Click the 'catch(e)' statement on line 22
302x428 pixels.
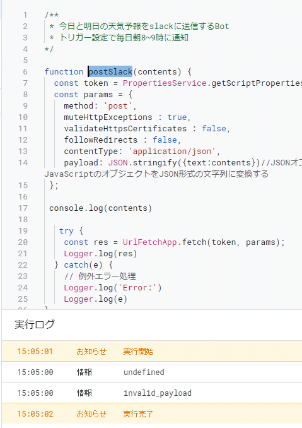click(x=83, y=265)
